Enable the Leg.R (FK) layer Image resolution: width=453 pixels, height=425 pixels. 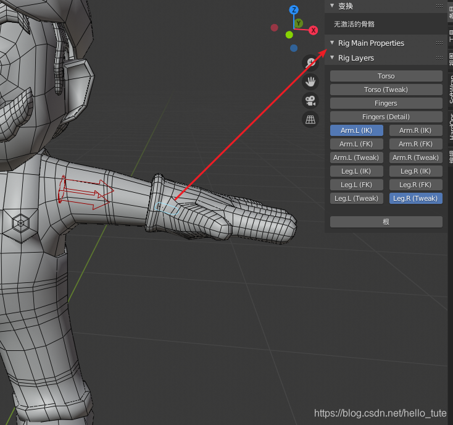416,185
